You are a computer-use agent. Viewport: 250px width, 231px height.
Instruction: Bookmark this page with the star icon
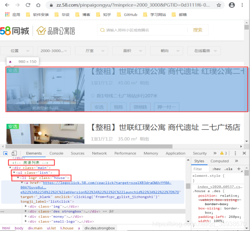coord(219,5)
